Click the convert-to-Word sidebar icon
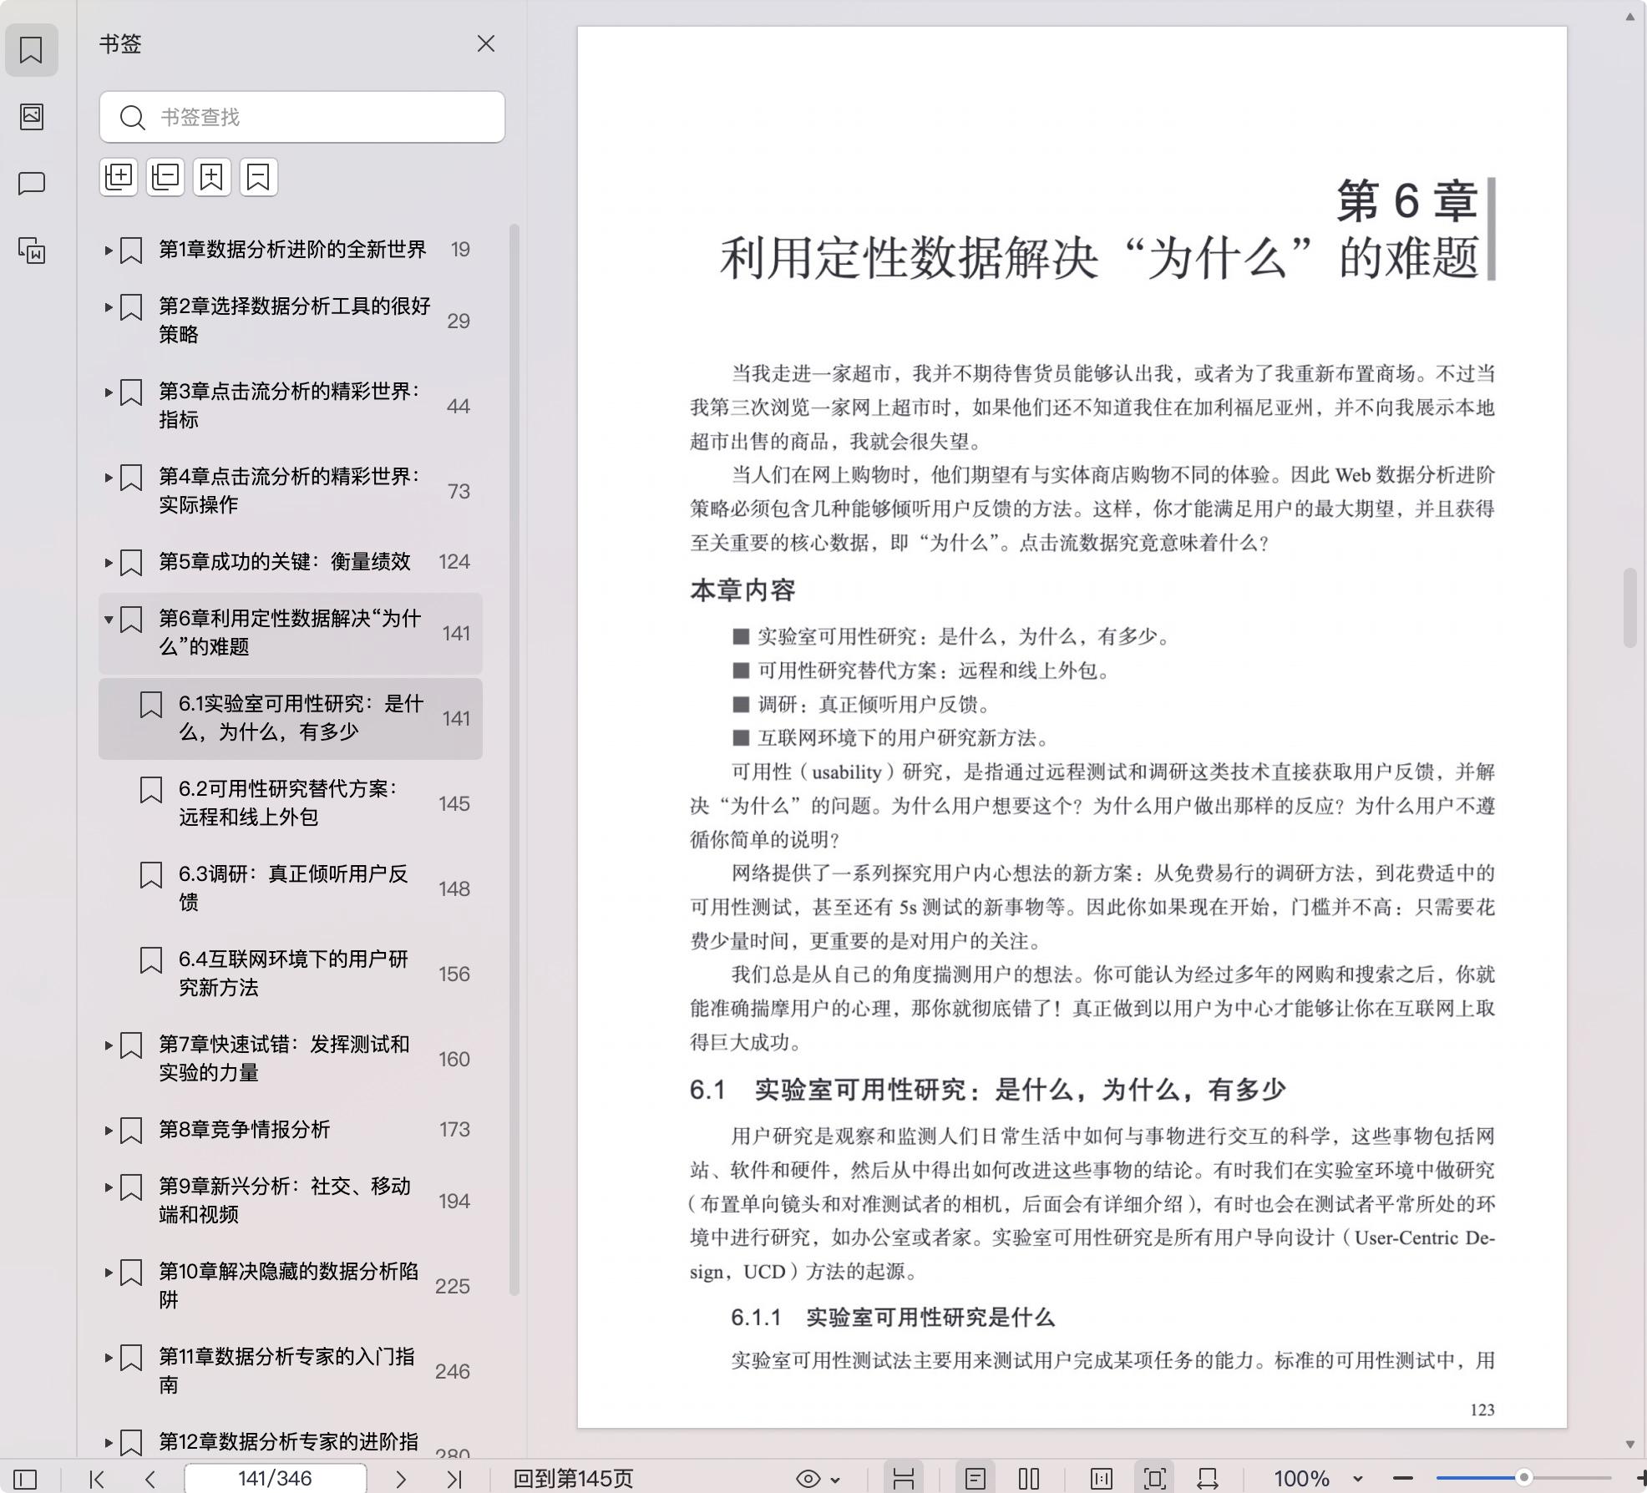The width and height of the screenshot is (1647, 1493). [32, 251]
